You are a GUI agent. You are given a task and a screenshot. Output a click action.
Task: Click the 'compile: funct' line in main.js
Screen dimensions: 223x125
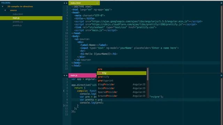87,91
